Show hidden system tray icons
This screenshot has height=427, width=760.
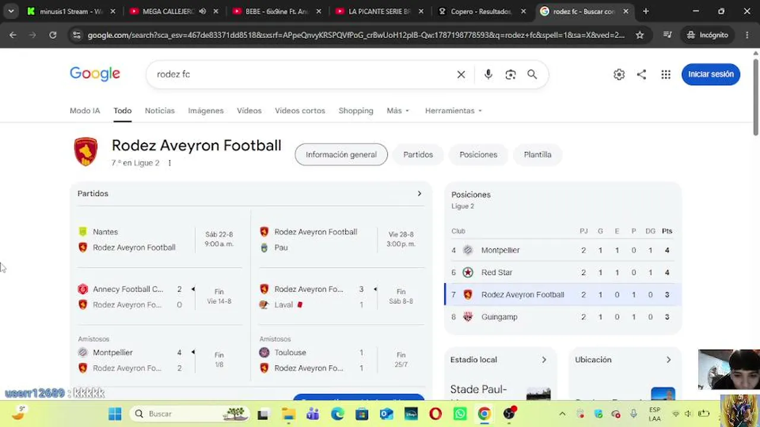(x=562, y=413)
